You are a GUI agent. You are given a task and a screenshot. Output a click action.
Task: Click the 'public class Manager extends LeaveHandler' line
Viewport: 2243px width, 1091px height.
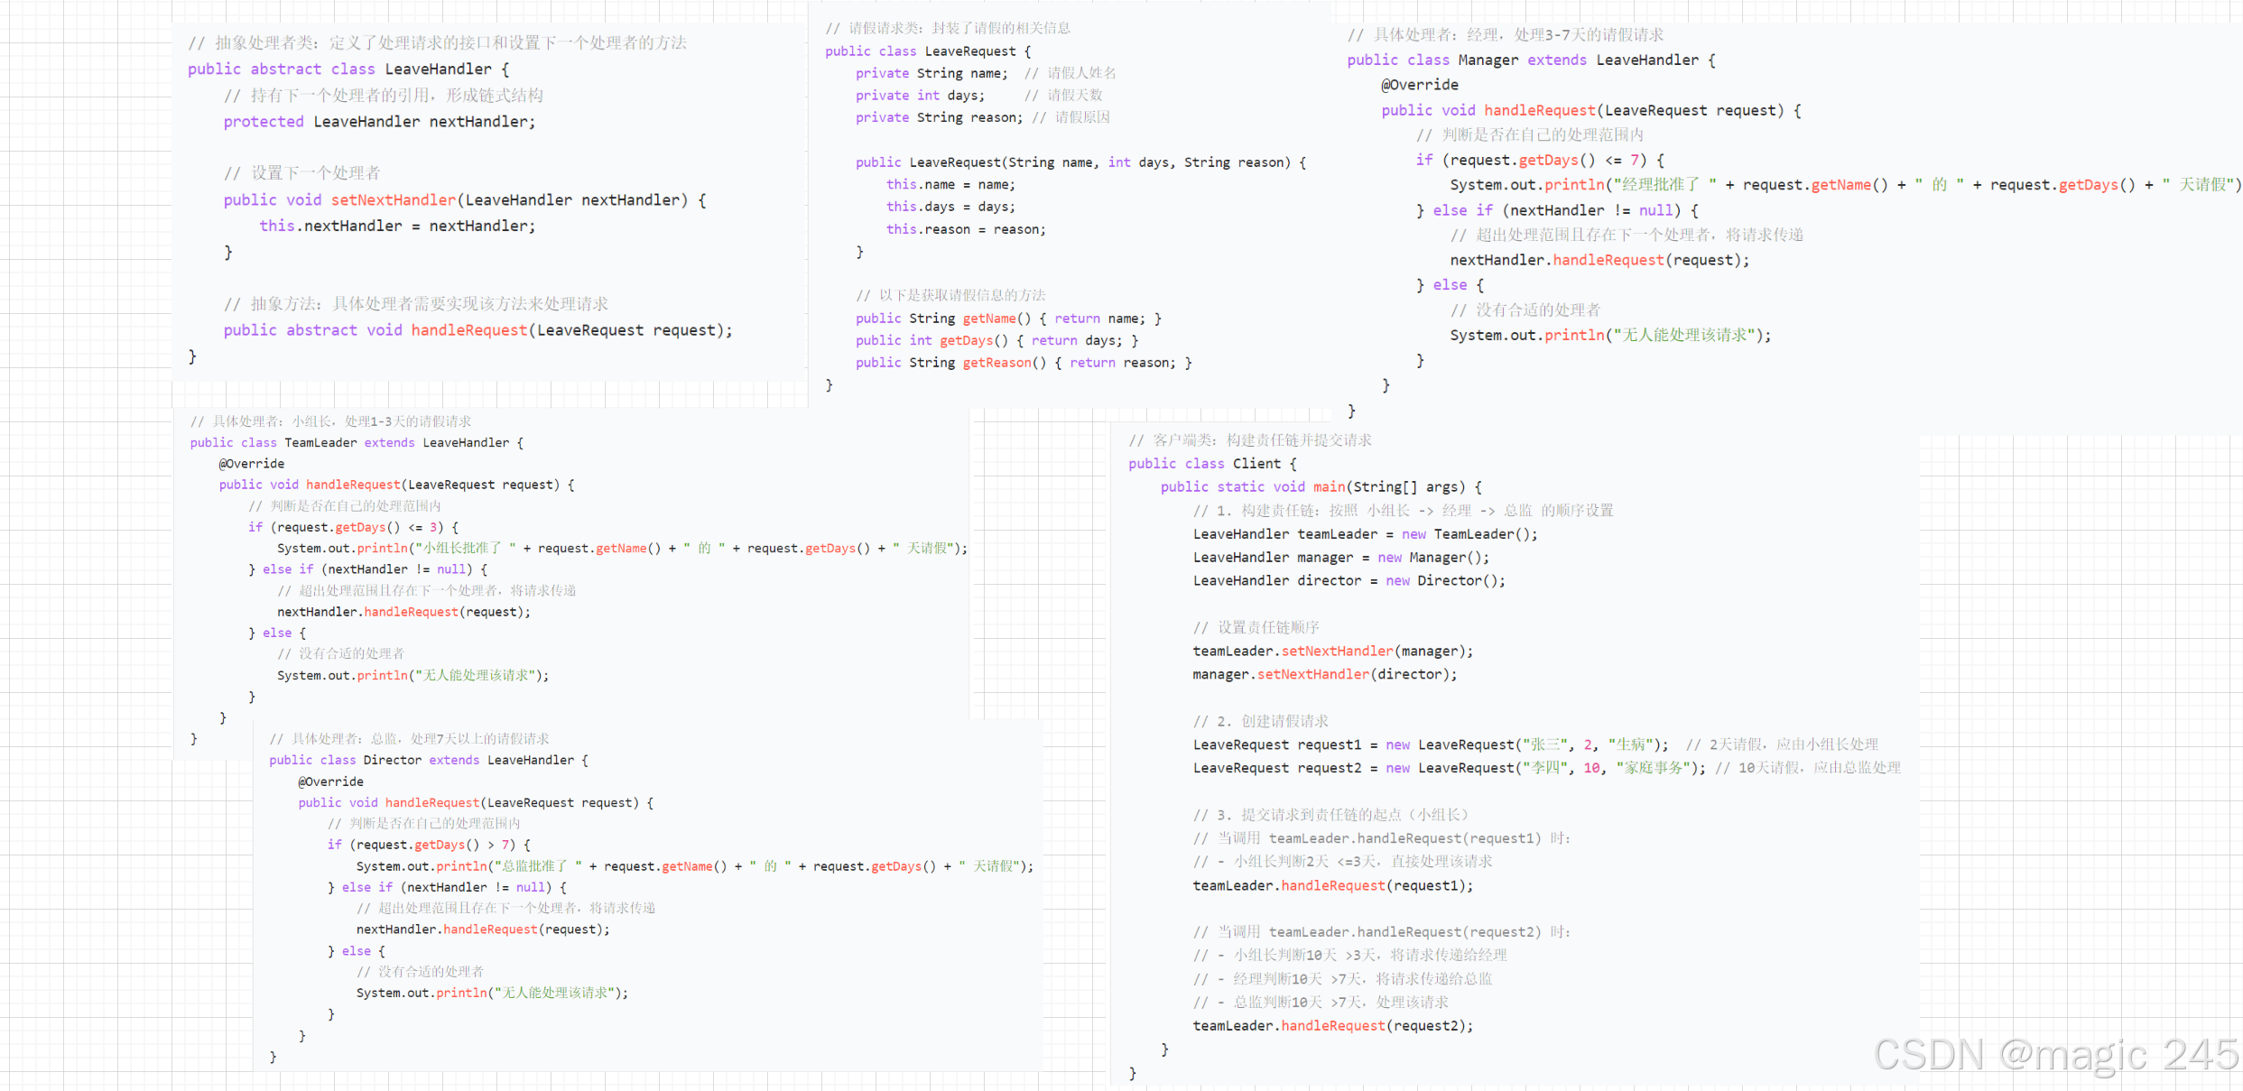click(x=1530, y=60)
